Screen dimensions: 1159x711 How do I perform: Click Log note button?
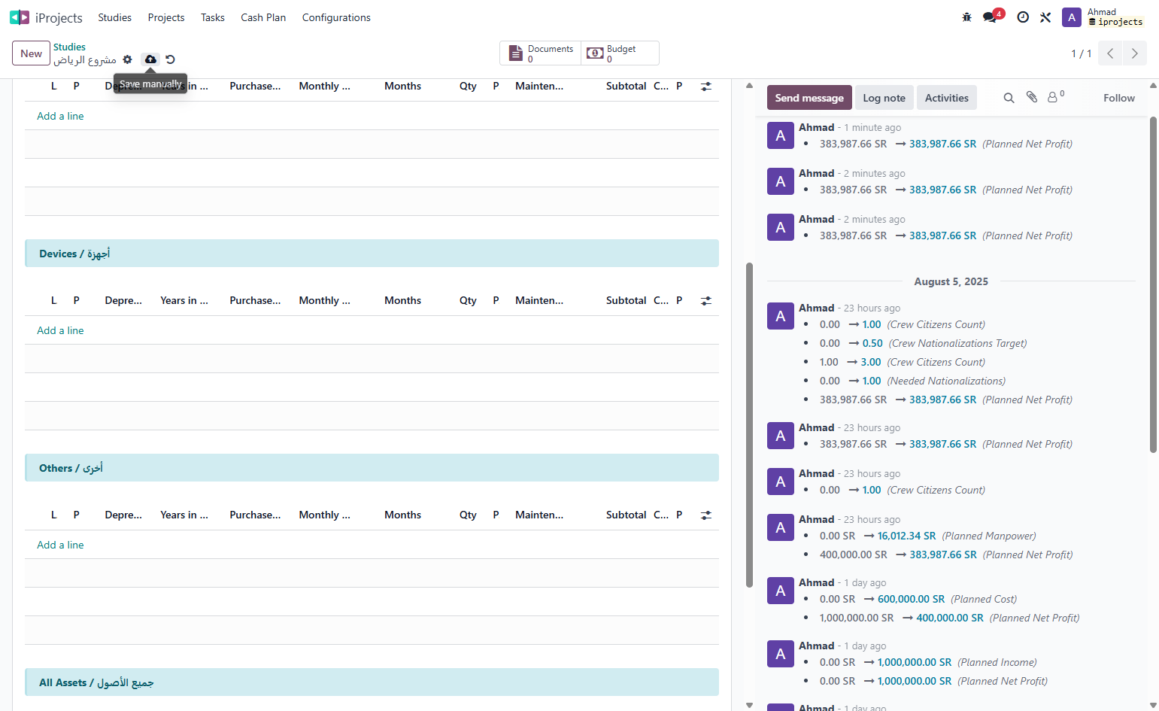click(x=884, y=98)
